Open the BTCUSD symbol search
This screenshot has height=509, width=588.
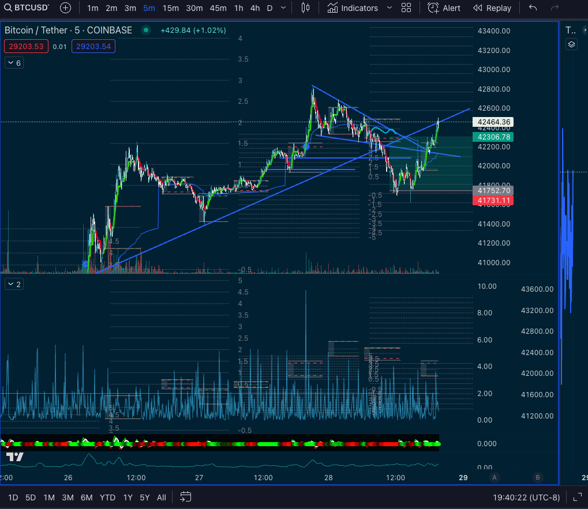tap(26, 8)
